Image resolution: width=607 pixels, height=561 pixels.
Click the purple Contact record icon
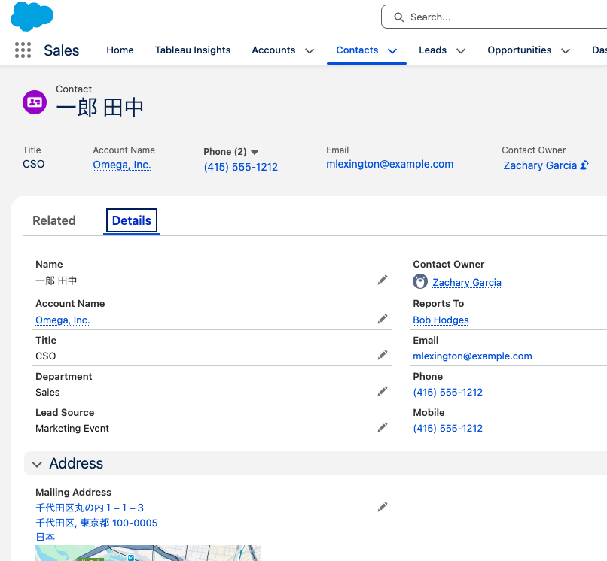click(35, 102)
